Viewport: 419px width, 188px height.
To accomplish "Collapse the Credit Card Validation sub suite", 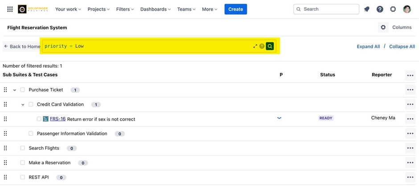I will click(x=23, y=104).
